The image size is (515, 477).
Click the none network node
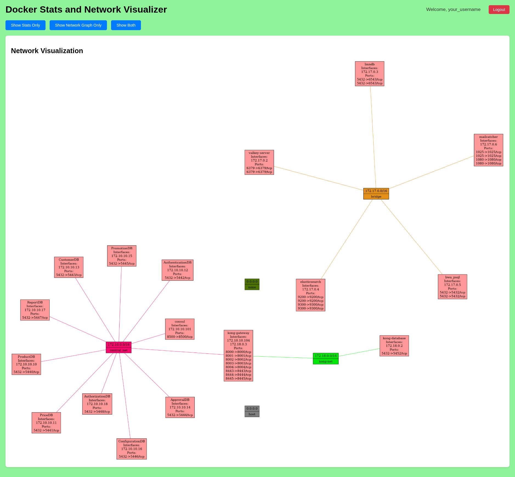pyautogui.click(x=252, y=284)
